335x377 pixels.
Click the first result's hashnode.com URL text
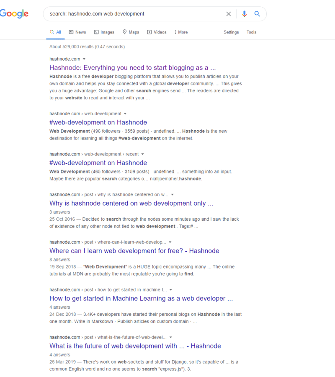tap(64, 59)
